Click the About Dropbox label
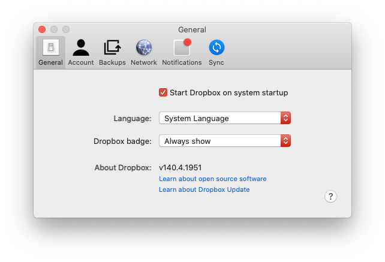This screenshot has width=385, height=262. pyautogui.click(x=123, y=168)
